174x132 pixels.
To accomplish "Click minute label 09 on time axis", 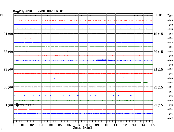I will 97,125.
